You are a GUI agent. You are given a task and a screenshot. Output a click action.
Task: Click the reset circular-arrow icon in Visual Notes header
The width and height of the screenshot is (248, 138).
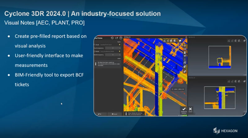pyautogui.click(x=112, y=38)
